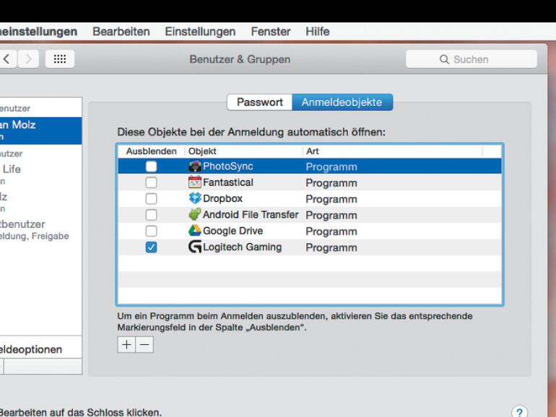Click the Dropbox box icon

coord(195,198)
